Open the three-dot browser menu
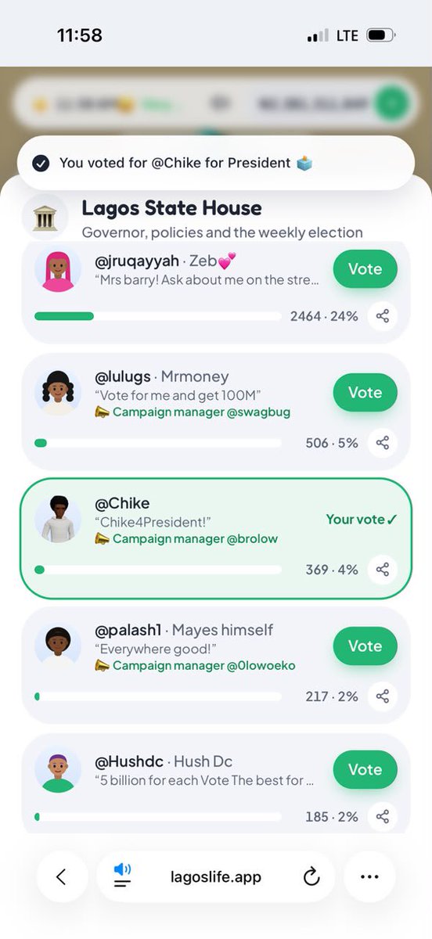Image resolution: width=432 pixels, height=939 pixels. 369,877
